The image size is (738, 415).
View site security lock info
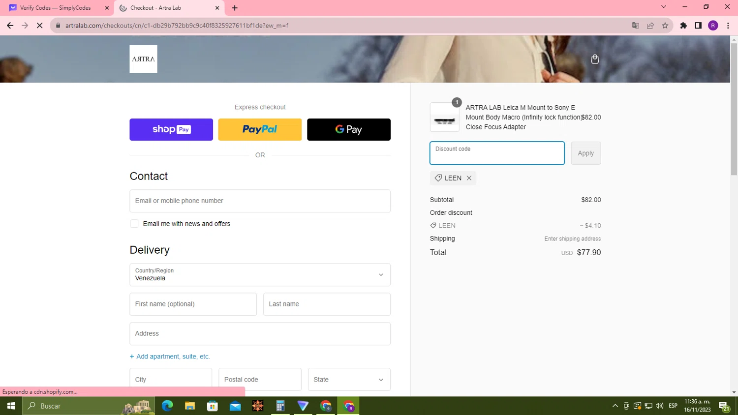[58, 26]
